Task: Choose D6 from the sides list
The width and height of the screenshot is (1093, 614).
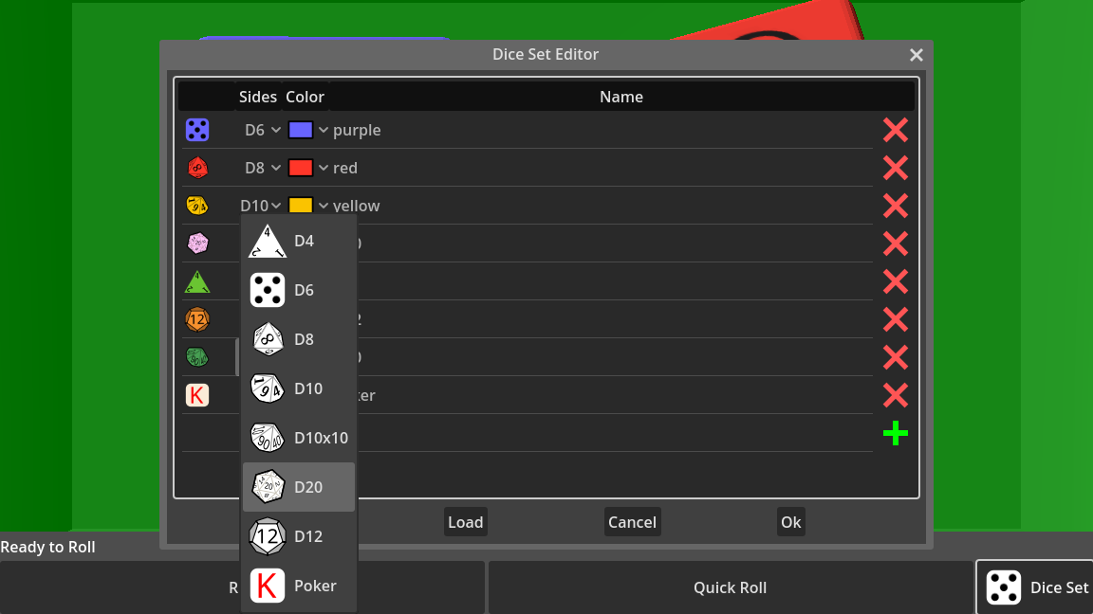Action: pyautogui.click(x=298, y=290)
